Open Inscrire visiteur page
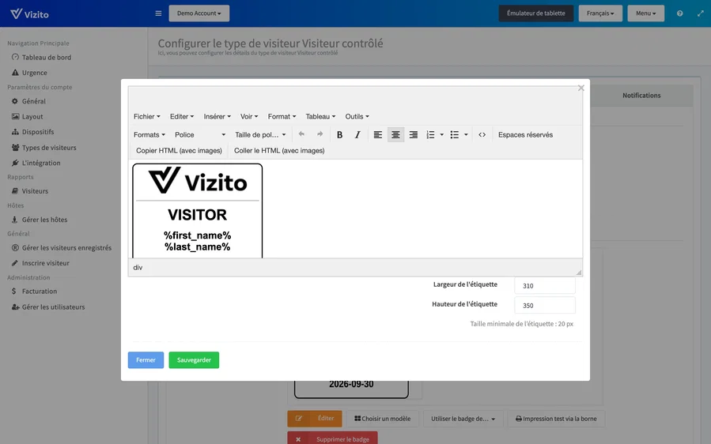This screenshot has width=711, height=444. coord(40,263)
